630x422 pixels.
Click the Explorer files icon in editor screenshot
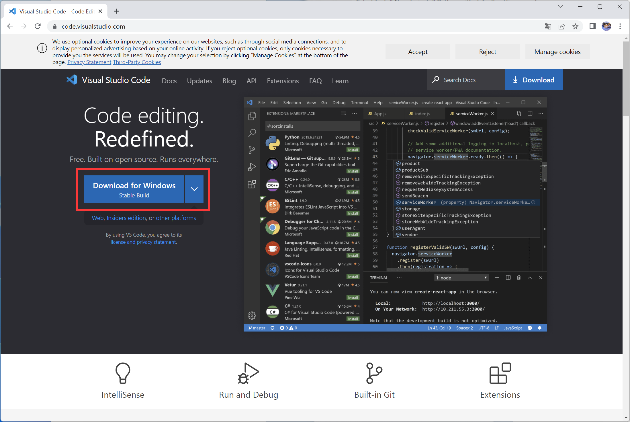tap(252, 116)
